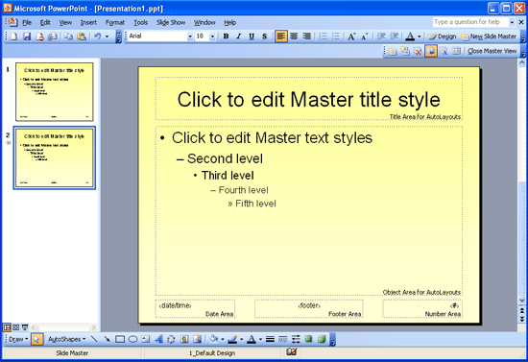The image size is (528, 362).
Task: Click the Delete Master icon with the red X
Action: (418, 51)
